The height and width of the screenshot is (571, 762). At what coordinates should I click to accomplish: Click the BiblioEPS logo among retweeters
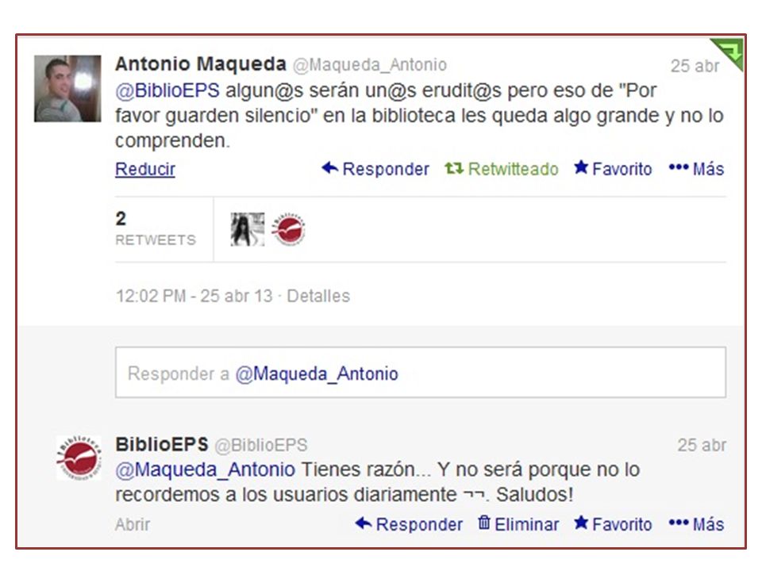(288, 229)
